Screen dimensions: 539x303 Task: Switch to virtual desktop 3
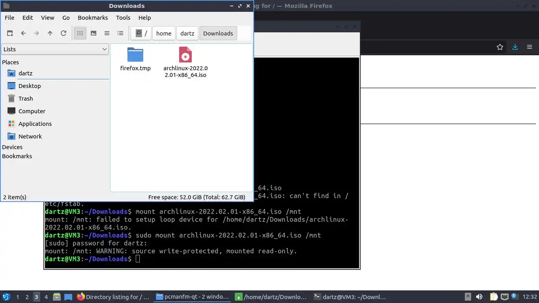click(37, 297)
